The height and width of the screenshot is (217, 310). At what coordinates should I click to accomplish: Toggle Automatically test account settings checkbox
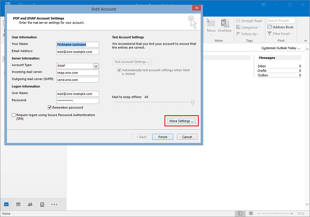click(x=119, y=70)
